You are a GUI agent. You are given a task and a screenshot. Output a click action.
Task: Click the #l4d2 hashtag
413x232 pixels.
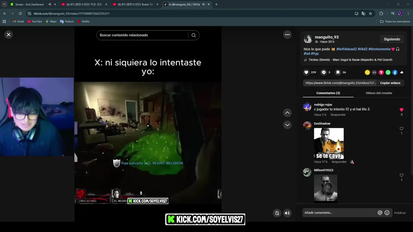pyautogui.click(x=363, y=49)
